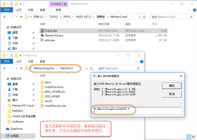Open 文件 tab in MentorCrack window
Viewport: 197px width, 140px height.
coord(7,10)
